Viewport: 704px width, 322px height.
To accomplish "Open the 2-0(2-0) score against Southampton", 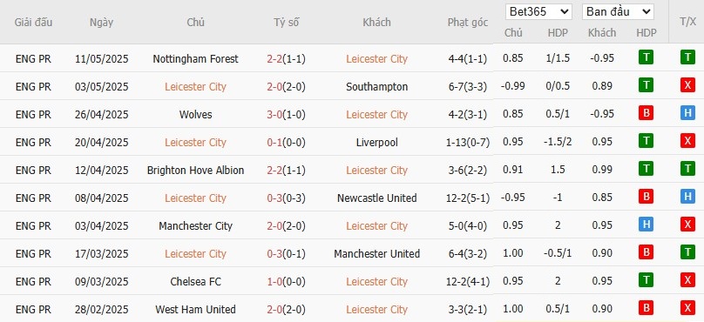I will [x=286, y=86].
